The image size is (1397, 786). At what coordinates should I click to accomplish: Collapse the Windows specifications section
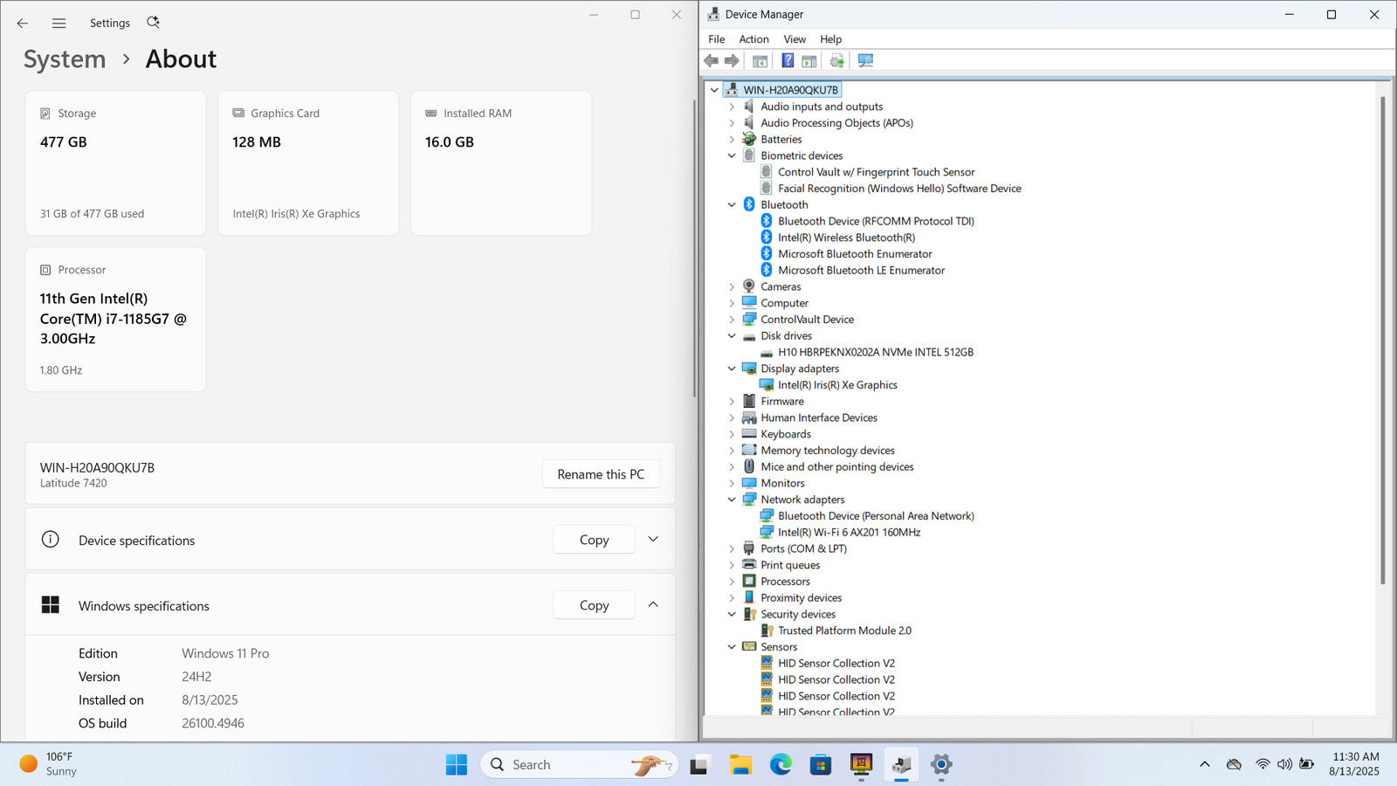pyautogui.click(x=653, y=605)
